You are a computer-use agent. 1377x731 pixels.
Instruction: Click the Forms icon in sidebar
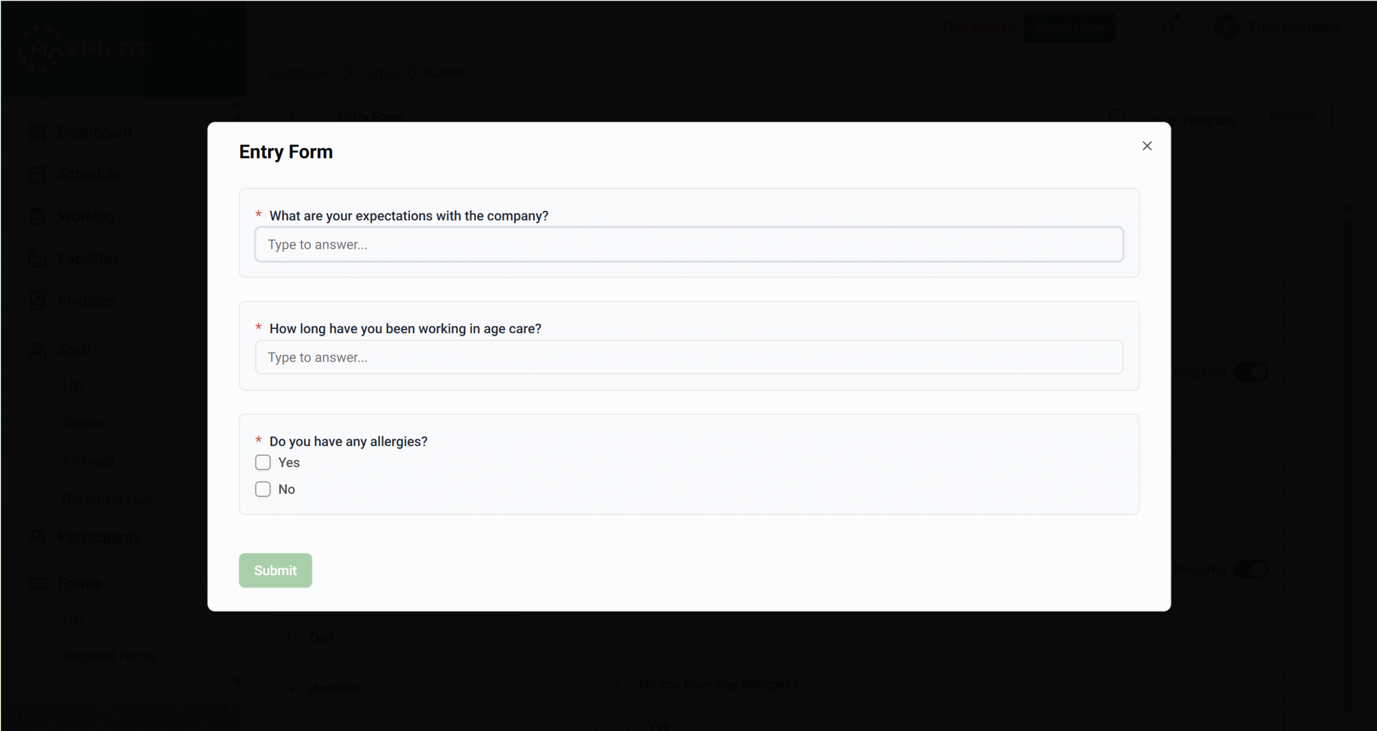[37, 583]
